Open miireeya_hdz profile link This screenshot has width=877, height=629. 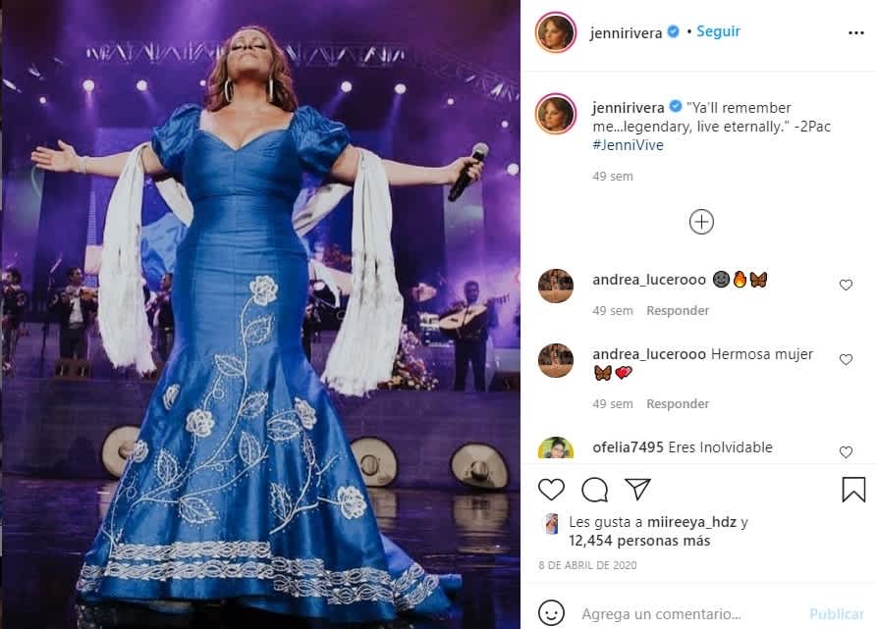tap(691, 522)
